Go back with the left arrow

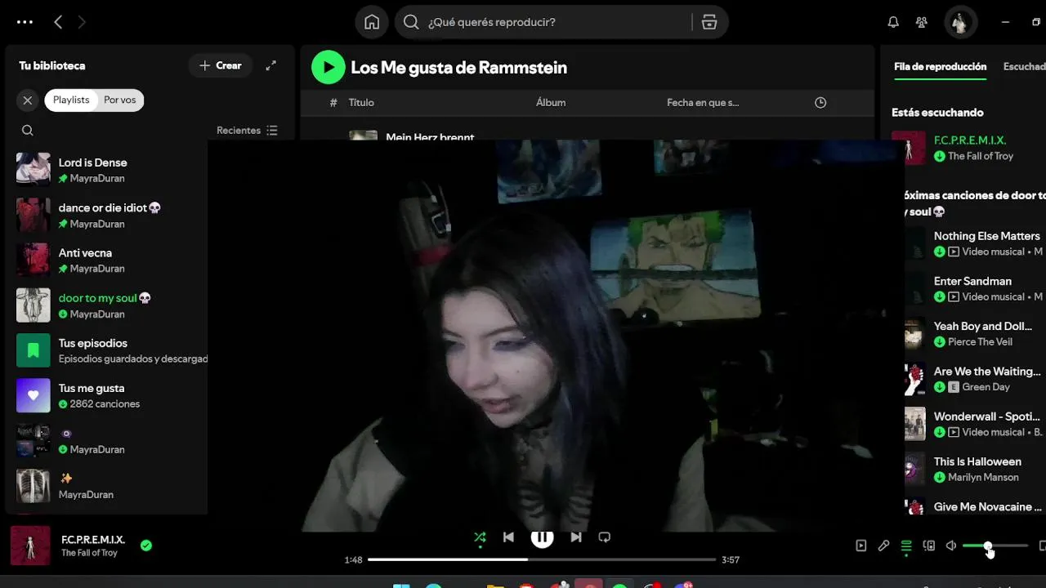[x=58, y=23]
